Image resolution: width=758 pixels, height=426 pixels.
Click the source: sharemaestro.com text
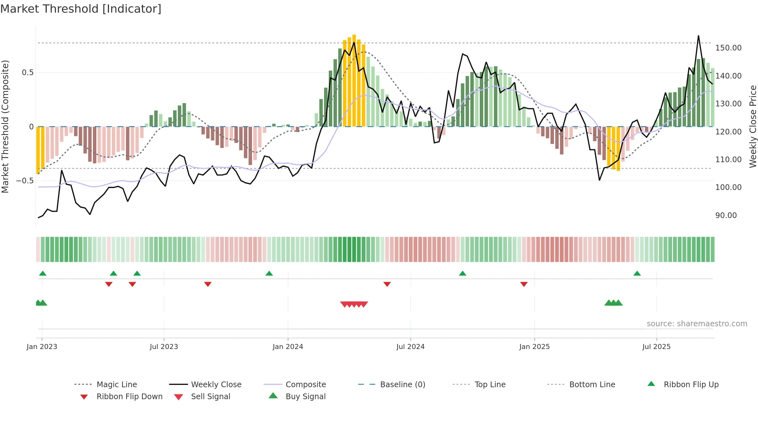(x=697, y=324)
